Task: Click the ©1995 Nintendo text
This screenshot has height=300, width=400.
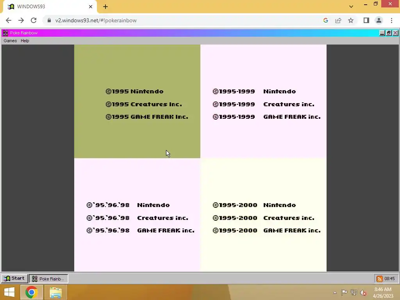Action: (134, 91)
